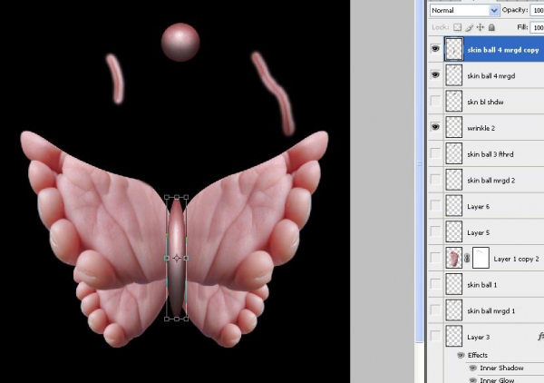544x383 pixels.
Task: Show the Layer 1 copy 2 layer
Action: point(435,258)
